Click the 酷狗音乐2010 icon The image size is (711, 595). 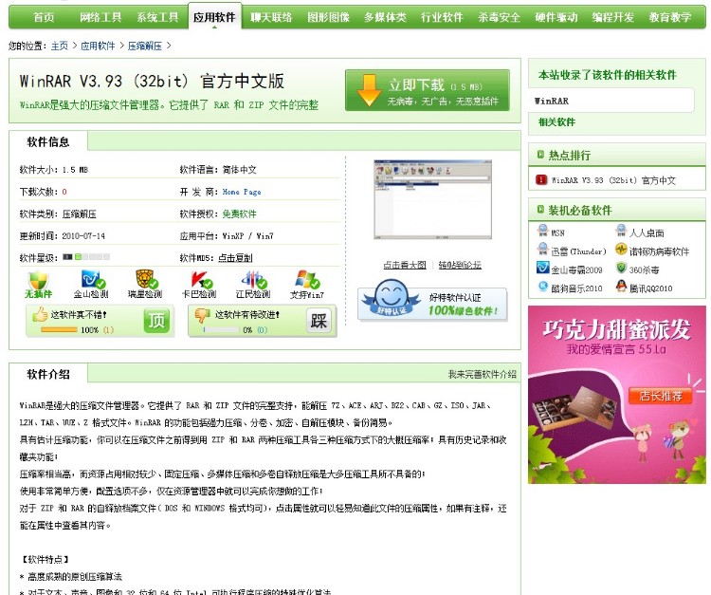542,286
